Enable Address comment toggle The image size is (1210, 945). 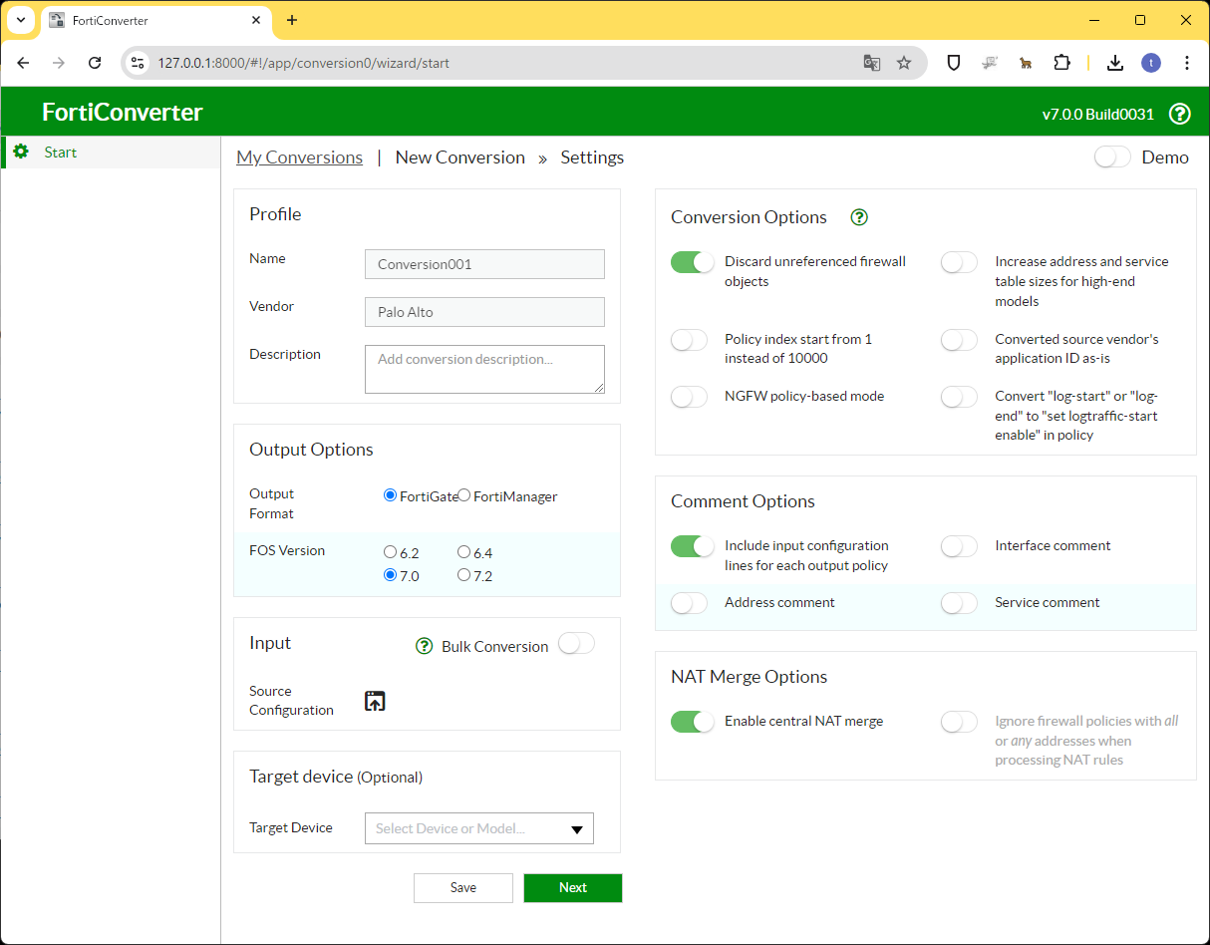(x=689, y=603)
